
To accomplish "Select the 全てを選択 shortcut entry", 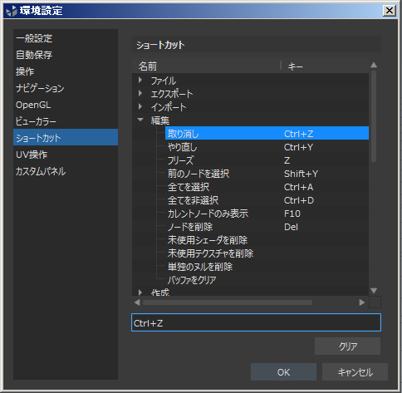I will 267,187.
